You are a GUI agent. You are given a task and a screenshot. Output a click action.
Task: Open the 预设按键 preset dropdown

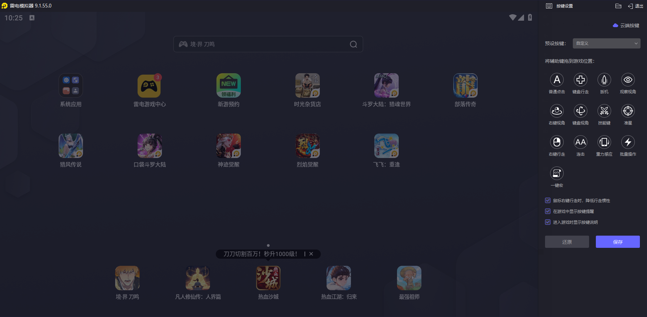tap(606, 43)
